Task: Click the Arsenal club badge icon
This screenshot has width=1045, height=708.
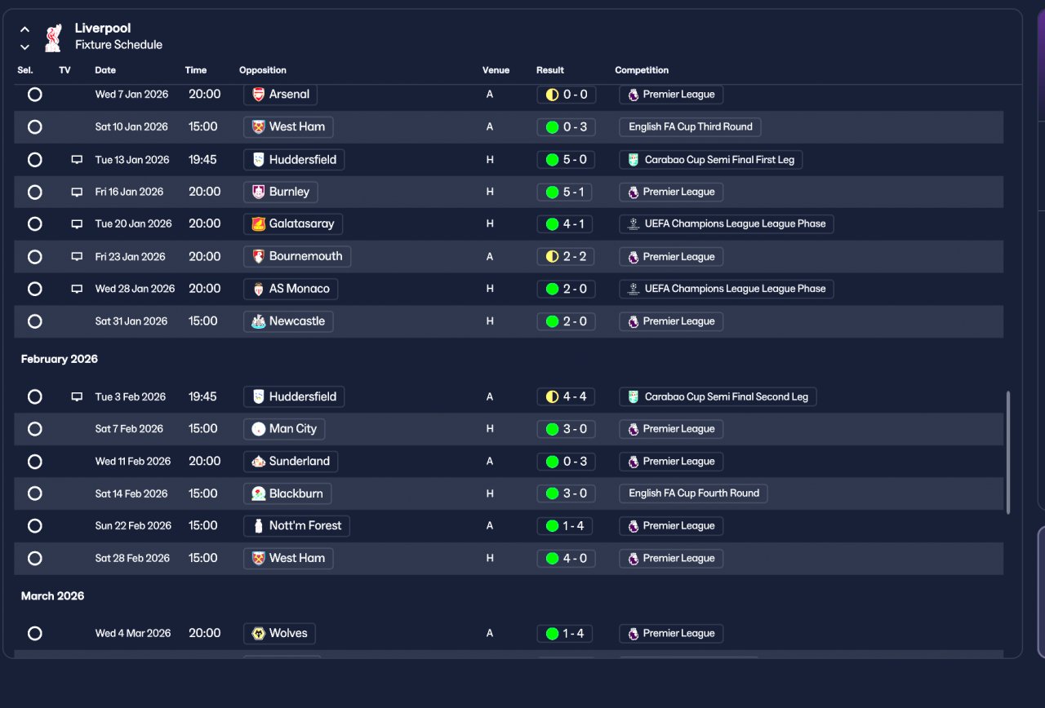Action: point(259,95)
